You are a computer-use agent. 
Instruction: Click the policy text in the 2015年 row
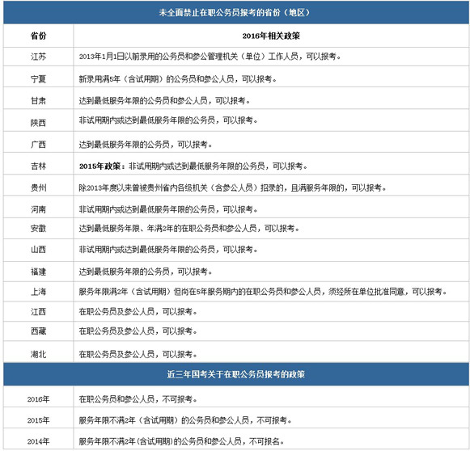185,420
